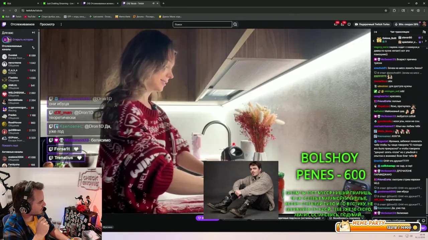Open the whispers speech bubble icon
428x240 pixels.
click(x=349, y=24)
